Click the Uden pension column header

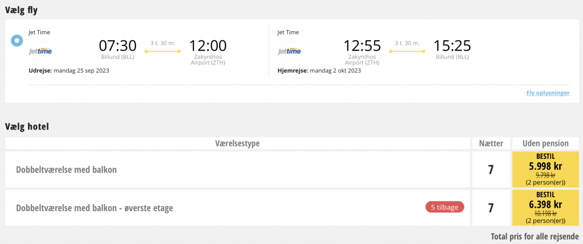click(545, 143)
